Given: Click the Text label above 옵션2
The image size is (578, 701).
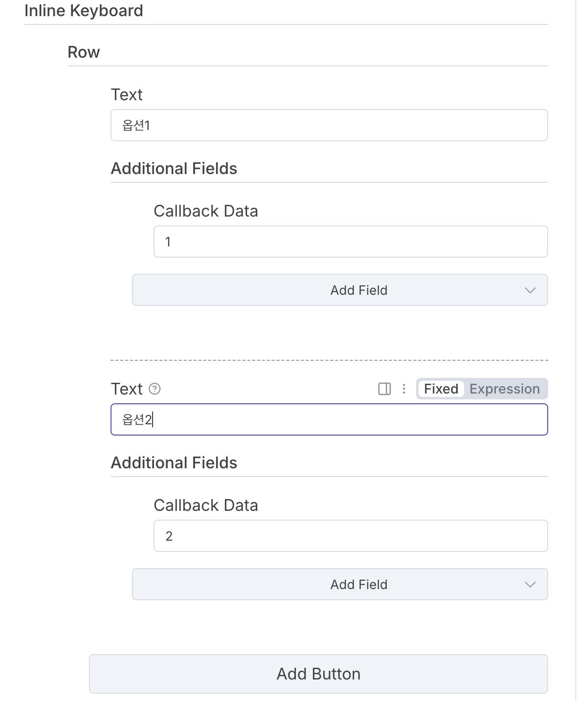Looking at the screenshot, I should 127,389.
